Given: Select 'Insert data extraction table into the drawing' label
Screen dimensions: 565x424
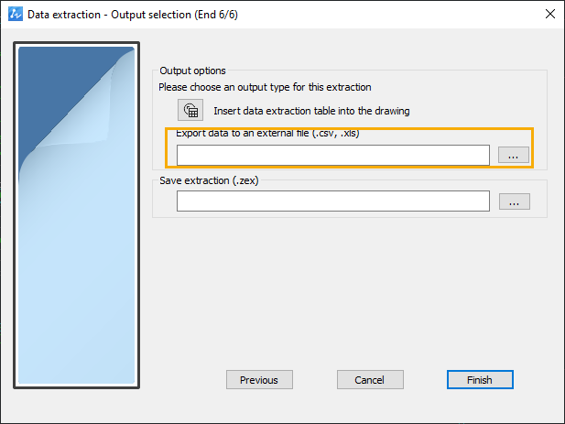Looking at the screenshot, I should pos(311,111).
